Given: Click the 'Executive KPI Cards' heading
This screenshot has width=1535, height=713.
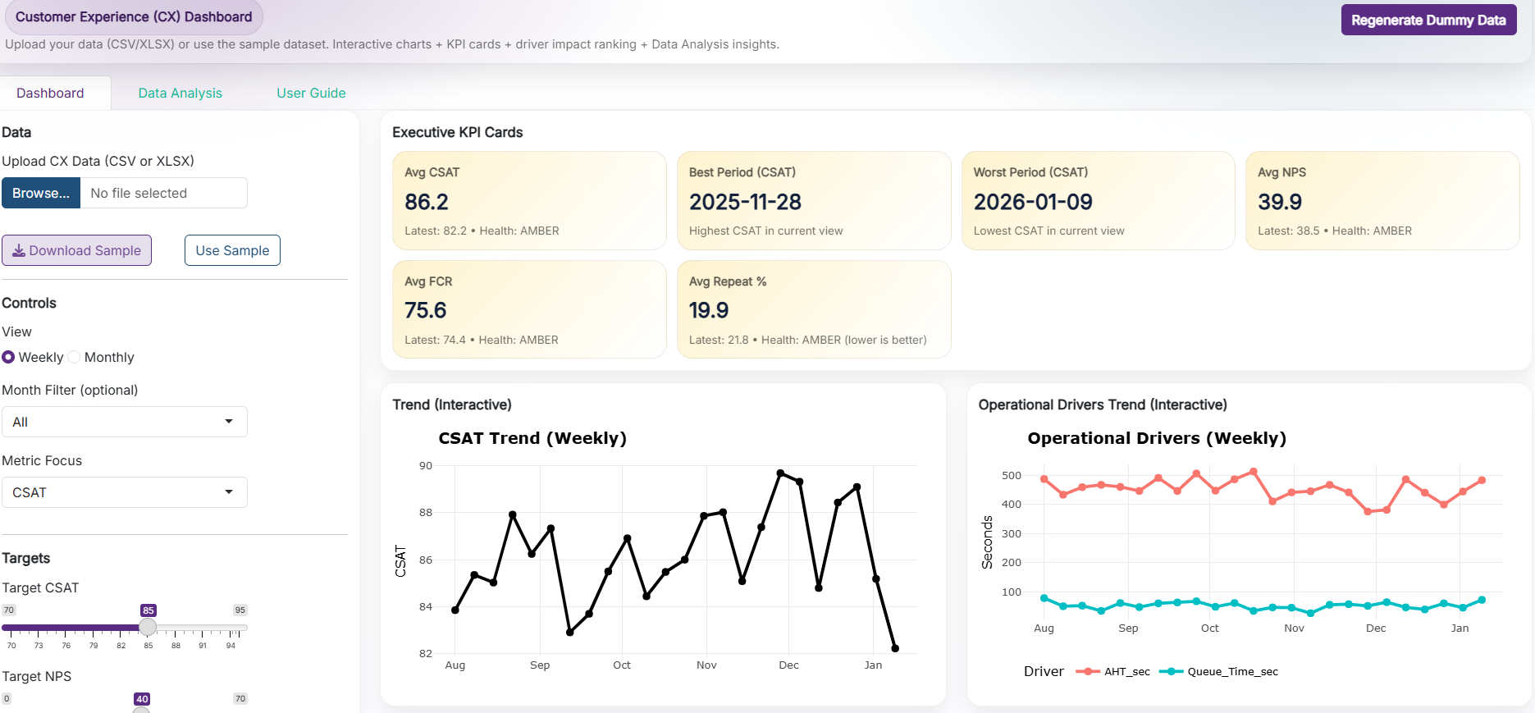Looking at the screenshot, I should click(458, 132).
